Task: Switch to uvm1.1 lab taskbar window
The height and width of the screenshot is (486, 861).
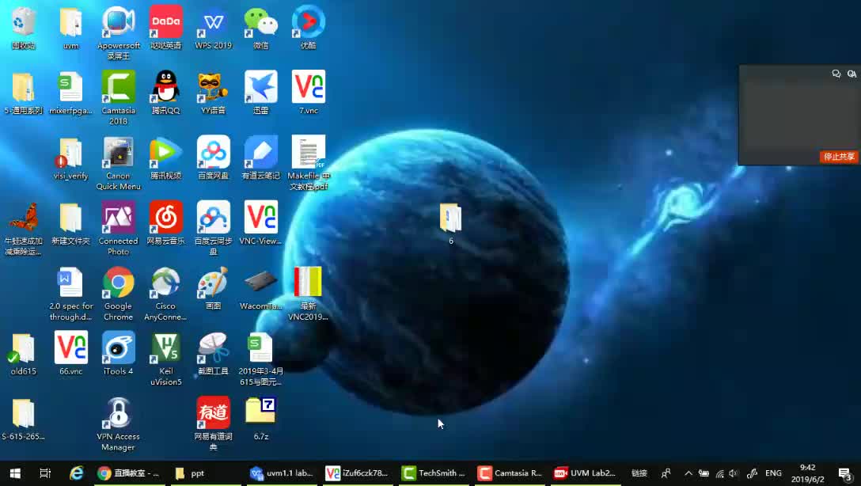Action: tap(281, 473)
